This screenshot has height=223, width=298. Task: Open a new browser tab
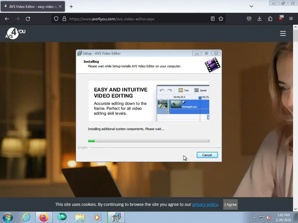point(71,7)
